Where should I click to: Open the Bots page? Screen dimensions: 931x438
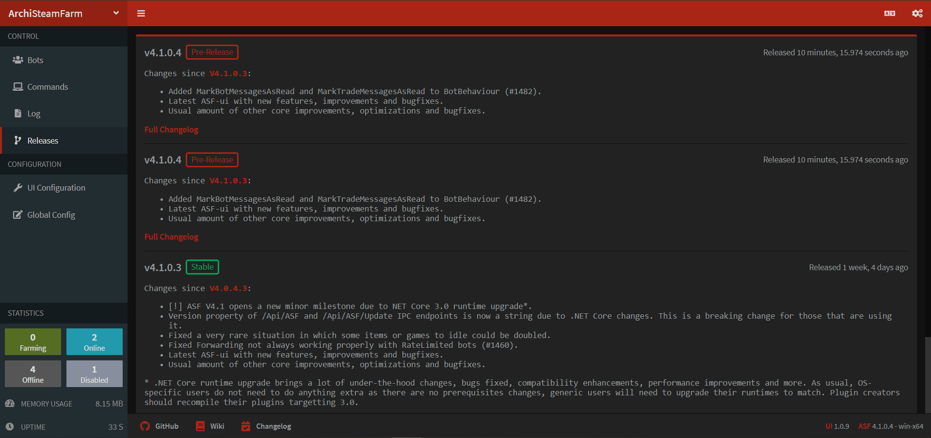point(64,60)
